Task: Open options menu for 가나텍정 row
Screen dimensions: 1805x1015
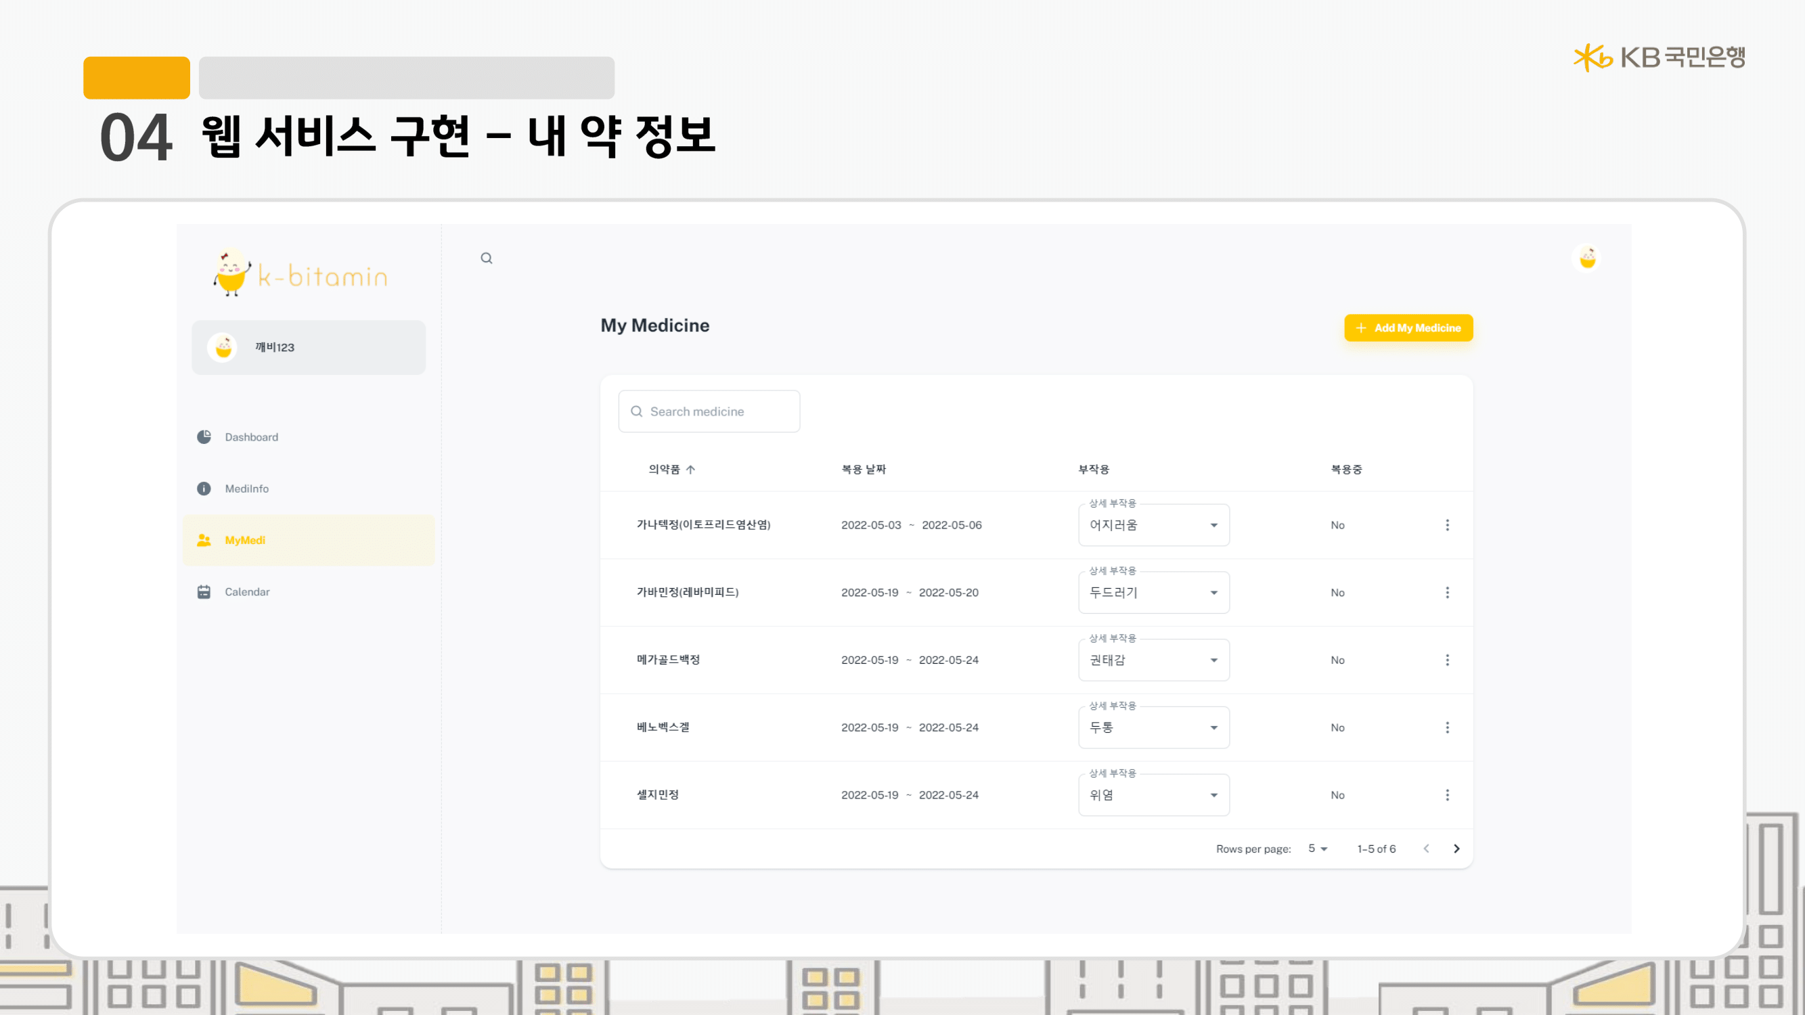Action: (x=1447, y=524)
